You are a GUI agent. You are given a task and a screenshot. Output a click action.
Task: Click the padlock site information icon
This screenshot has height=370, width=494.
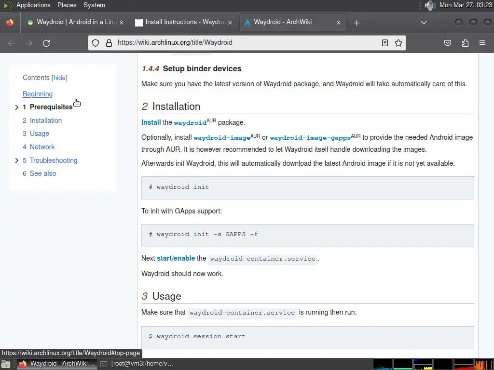[109, 43]
